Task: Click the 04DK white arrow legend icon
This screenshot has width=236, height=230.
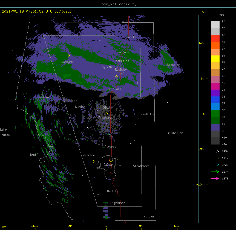Action: click(x=215, y=151)
